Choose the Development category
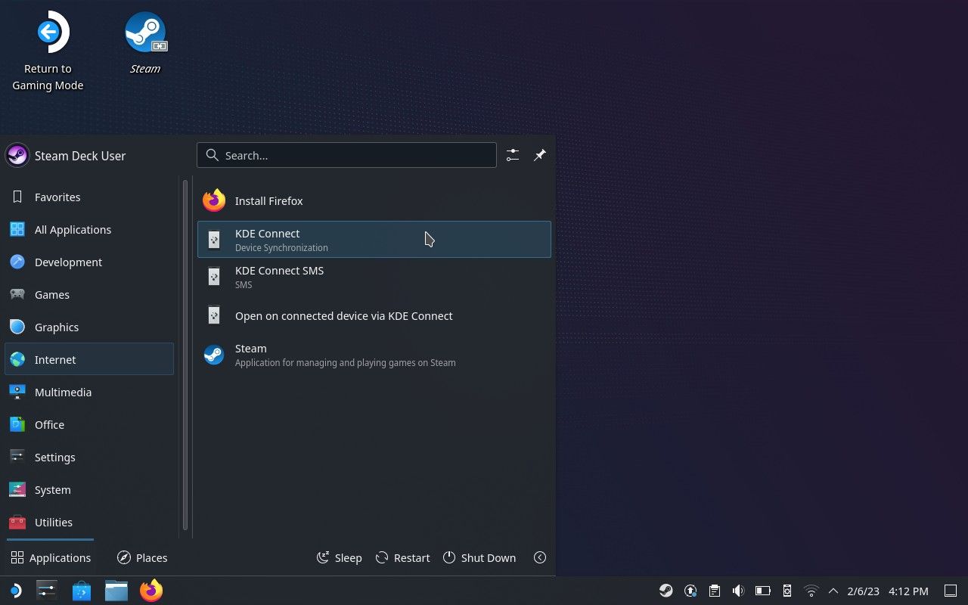 (89, 262)
